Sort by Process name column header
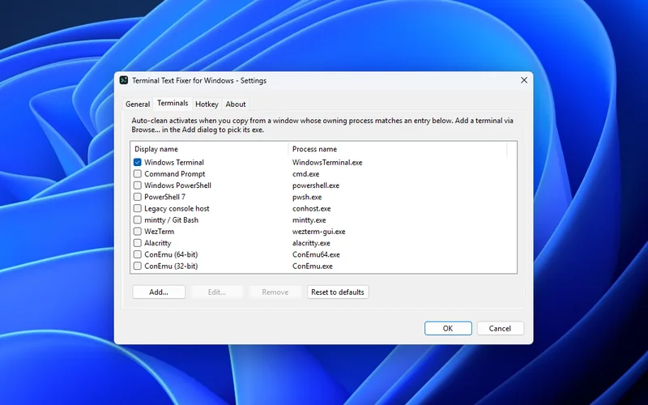 (x=398, y=149)
